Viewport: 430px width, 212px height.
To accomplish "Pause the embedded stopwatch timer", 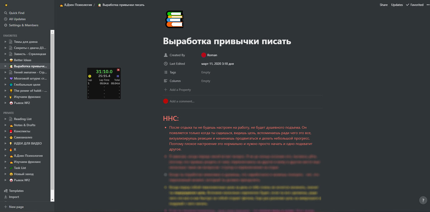I will click(119, 75).
